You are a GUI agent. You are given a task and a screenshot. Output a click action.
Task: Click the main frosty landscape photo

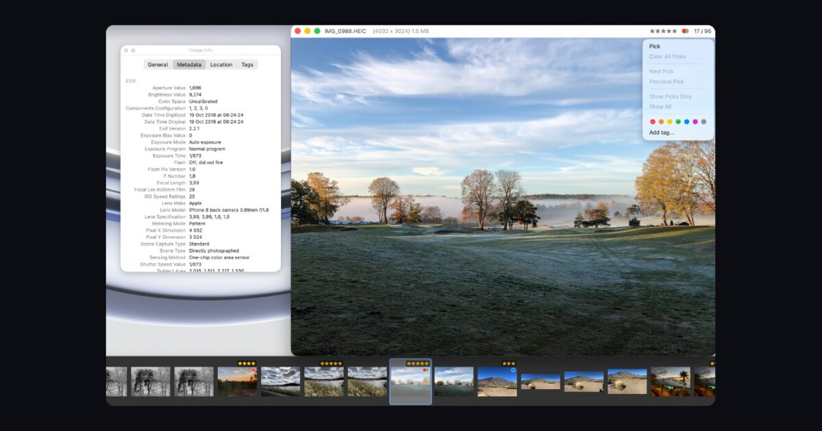click(x=503, y=196)
